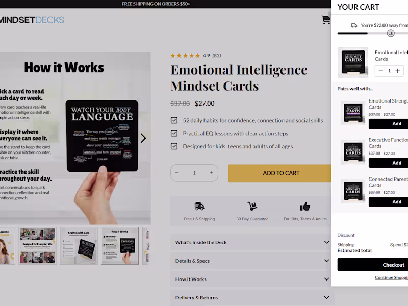The height and width of the screenshot is (306, 408).
Task: Expand What's Inside the Deck section
Action: pos(252,243)
